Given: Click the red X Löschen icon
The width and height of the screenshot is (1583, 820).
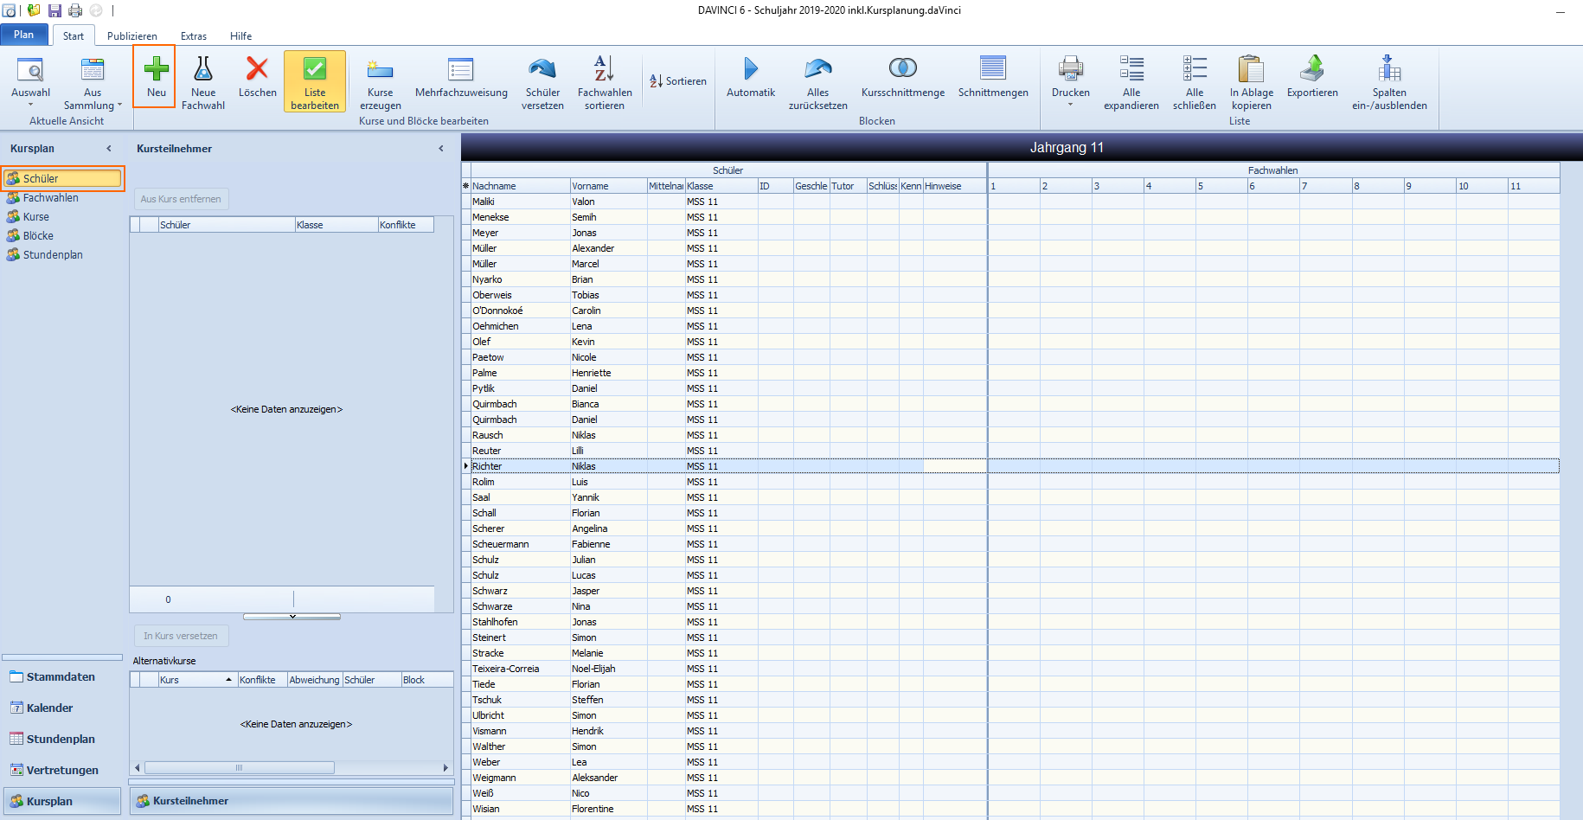Looking at the screenshot, I should point(257,68).
